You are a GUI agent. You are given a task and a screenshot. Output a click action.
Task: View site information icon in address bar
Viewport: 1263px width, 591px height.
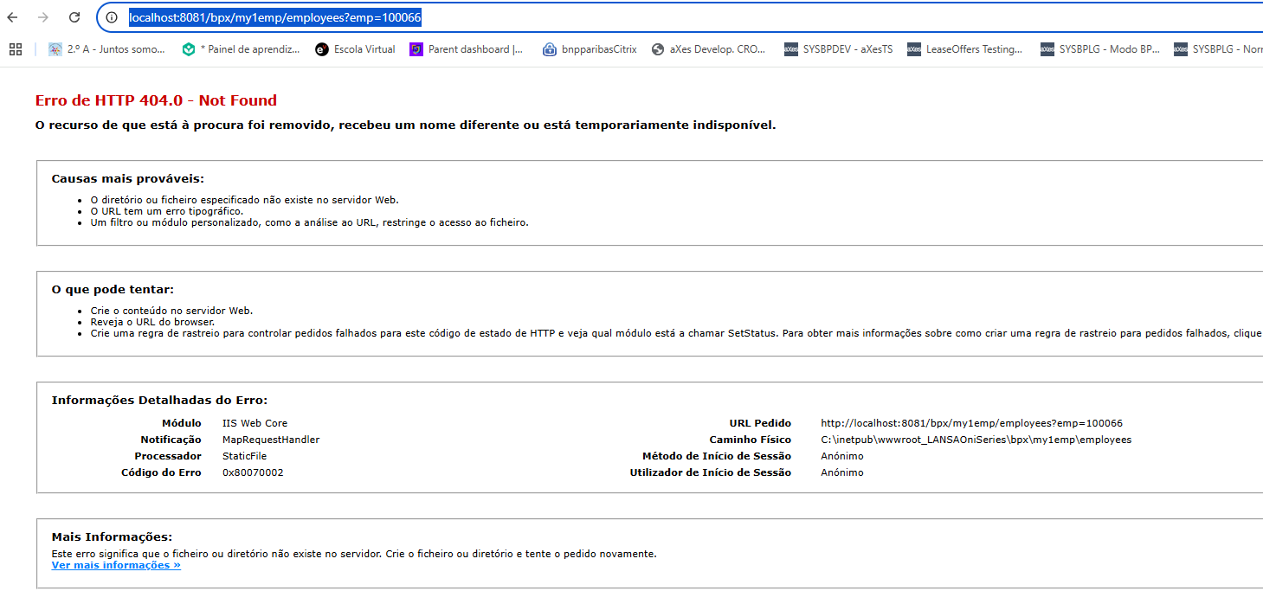[x=112, y=17]
